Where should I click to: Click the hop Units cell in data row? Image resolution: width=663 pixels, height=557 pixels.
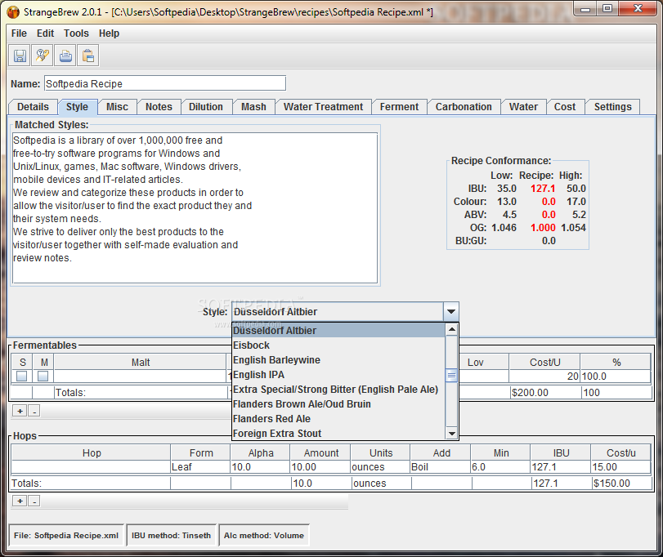click(380, 467)
